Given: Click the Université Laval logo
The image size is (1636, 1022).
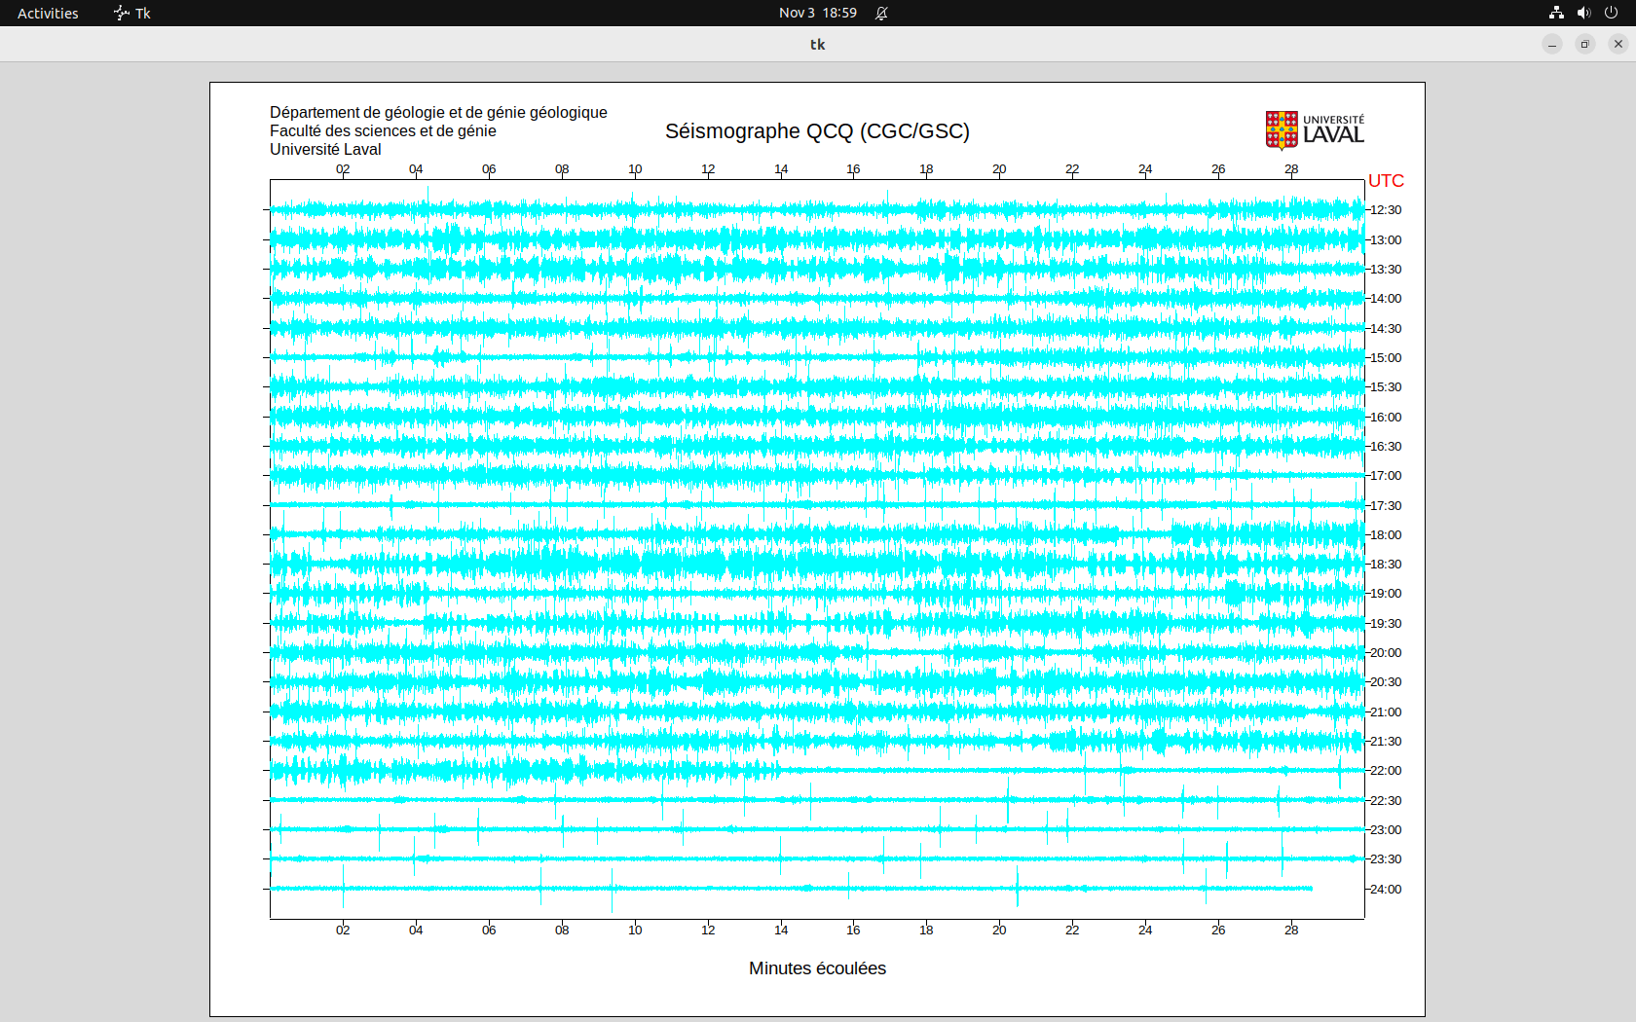Looking at the screenshot, I should (1314, 130).
